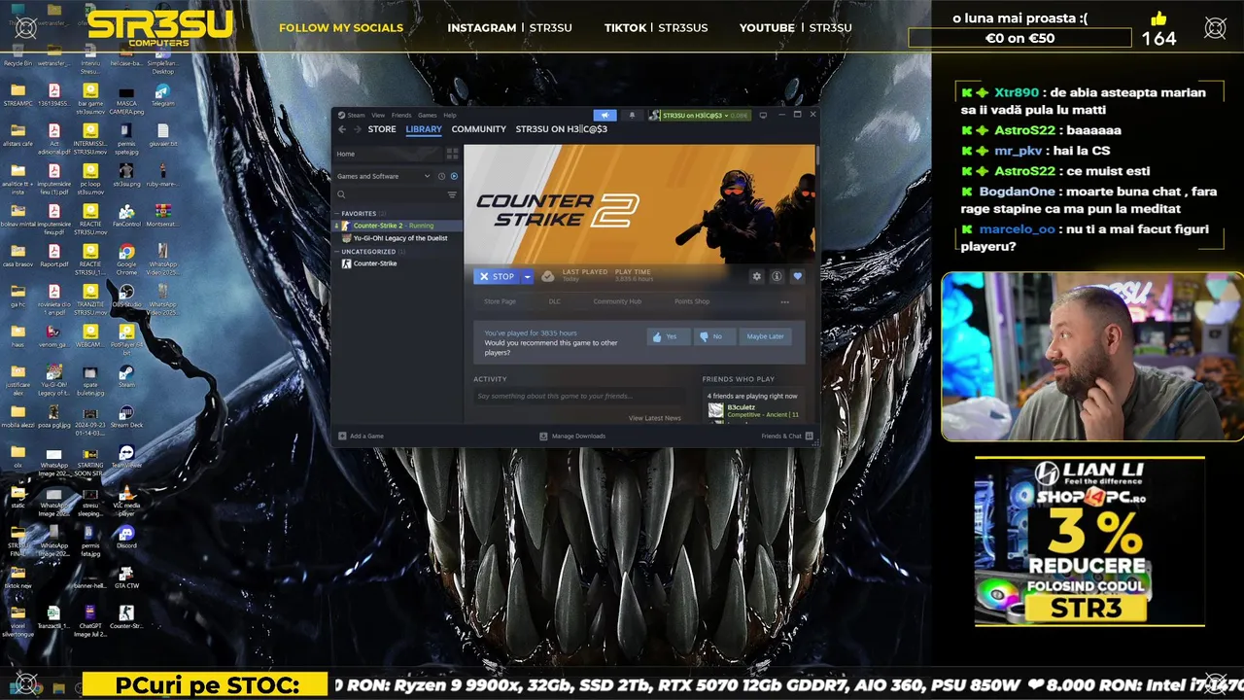Image resolution: width=1244 pixels, height=700 pixels.
Task: Open the Help menu
Action: (x=450, y=115)
